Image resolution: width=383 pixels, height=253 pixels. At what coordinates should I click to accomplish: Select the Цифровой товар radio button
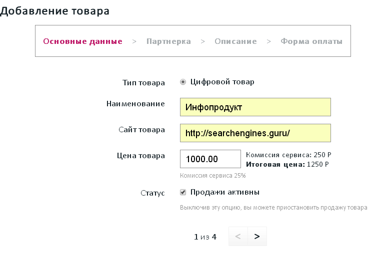coord(183,82)
